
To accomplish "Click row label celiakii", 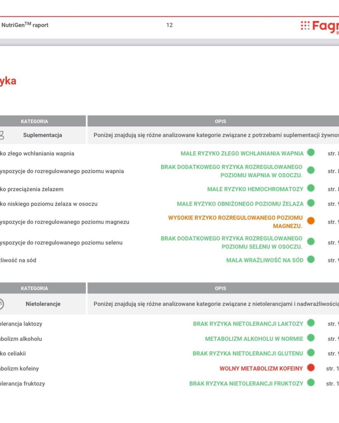I will click(13, 354).
